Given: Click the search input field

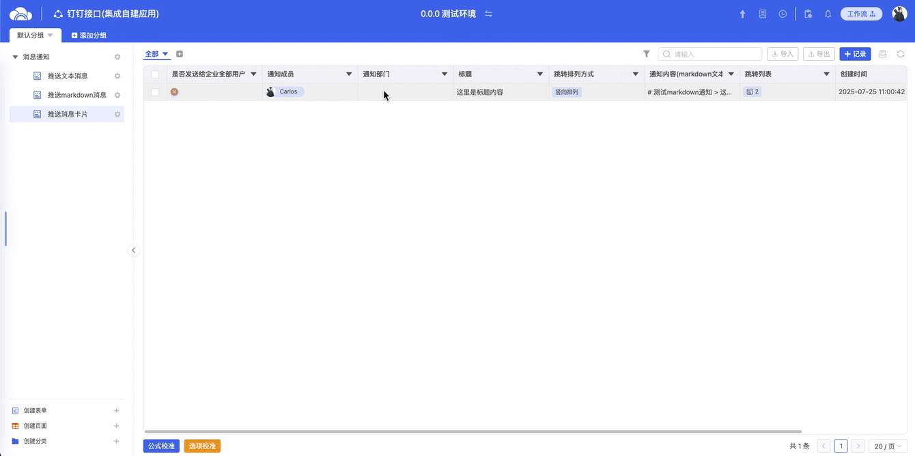Looking at the screenshot, I should [x=714, y=54].
